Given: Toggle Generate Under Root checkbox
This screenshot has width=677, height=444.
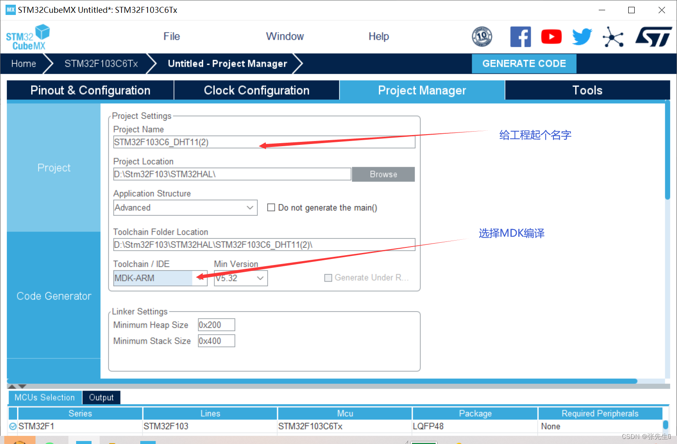Looking at the screenshot, I should tap(328, 278).
